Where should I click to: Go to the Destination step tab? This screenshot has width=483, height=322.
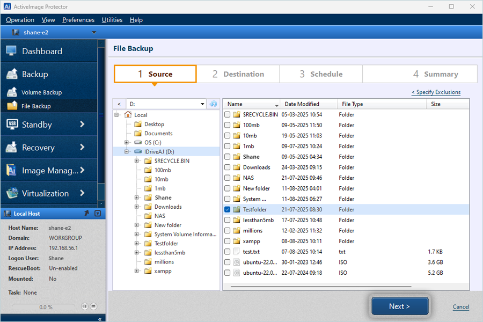click(x=238, y=74)
